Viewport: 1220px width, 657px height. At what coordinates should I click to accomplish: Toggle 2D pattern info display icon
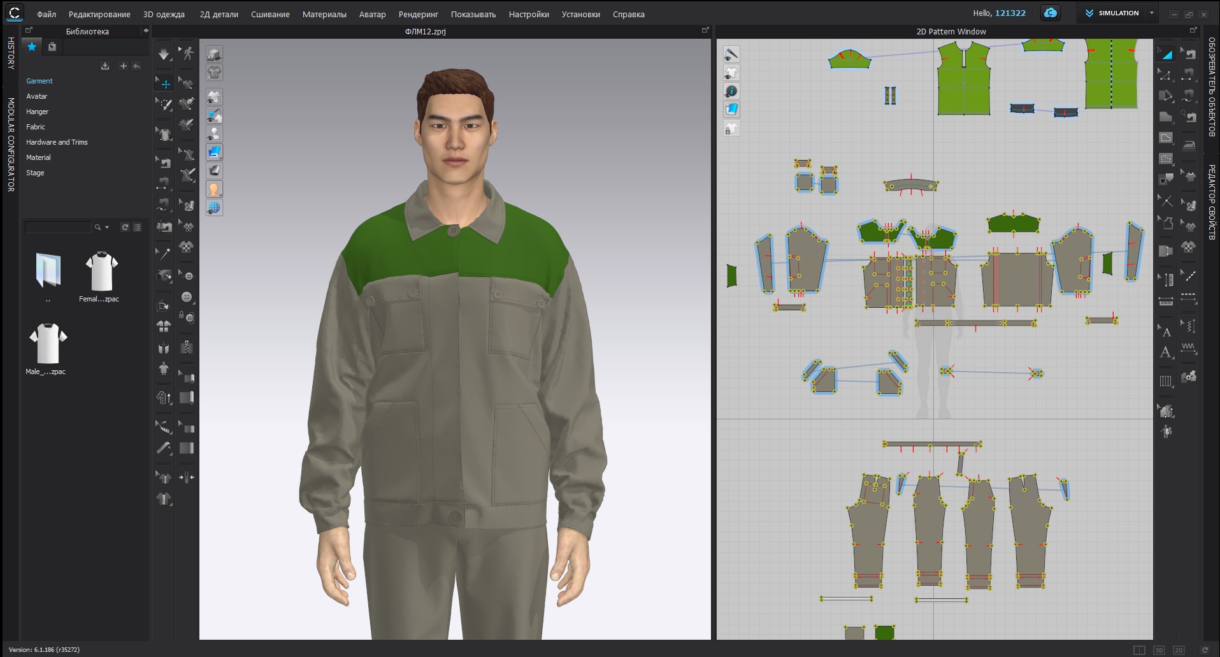(731, 91)
